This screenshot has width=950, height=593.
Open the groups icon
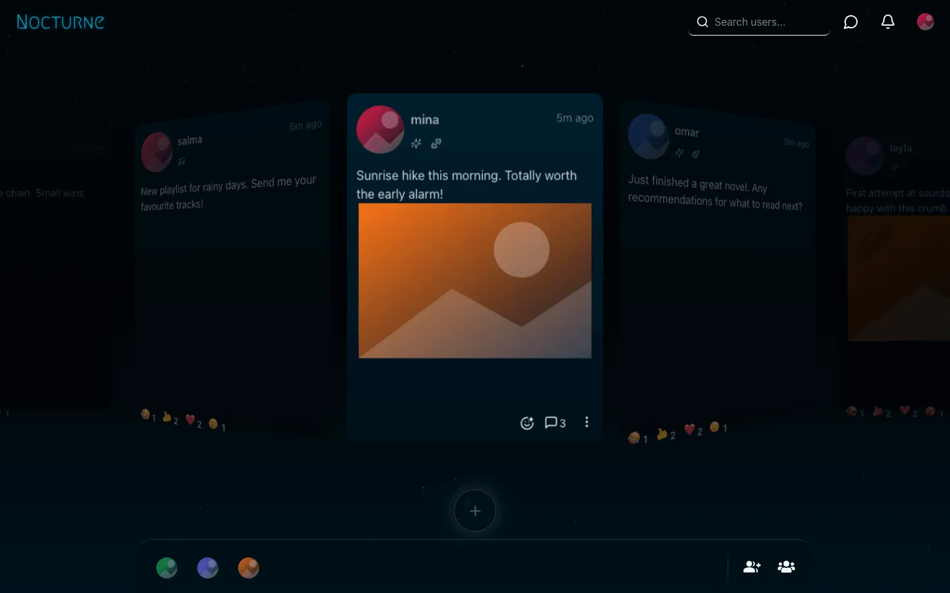[x=786, y=567]
